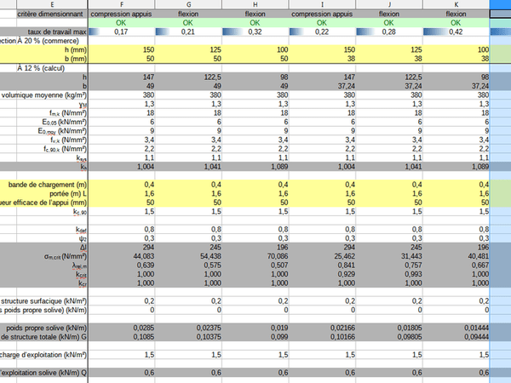The image size is (511, 383).
Task: Click the column H header
Action: (x=255, y=4)
